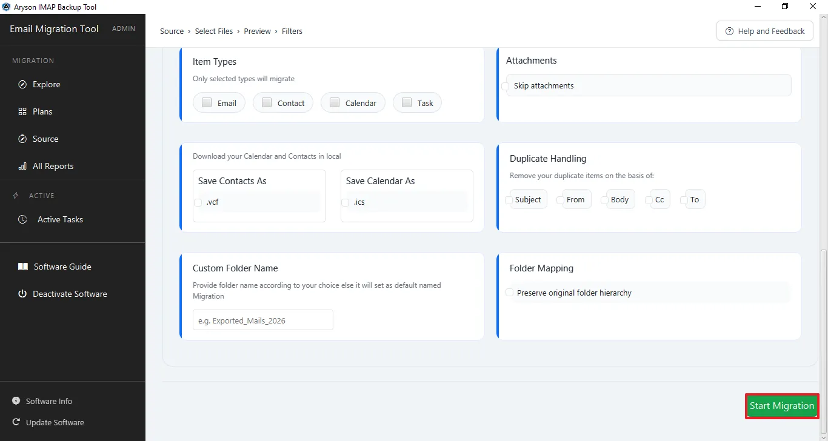Click the Software Guide book icon
This screenshot has height=441, width=828.
click(x=23, y=267)
